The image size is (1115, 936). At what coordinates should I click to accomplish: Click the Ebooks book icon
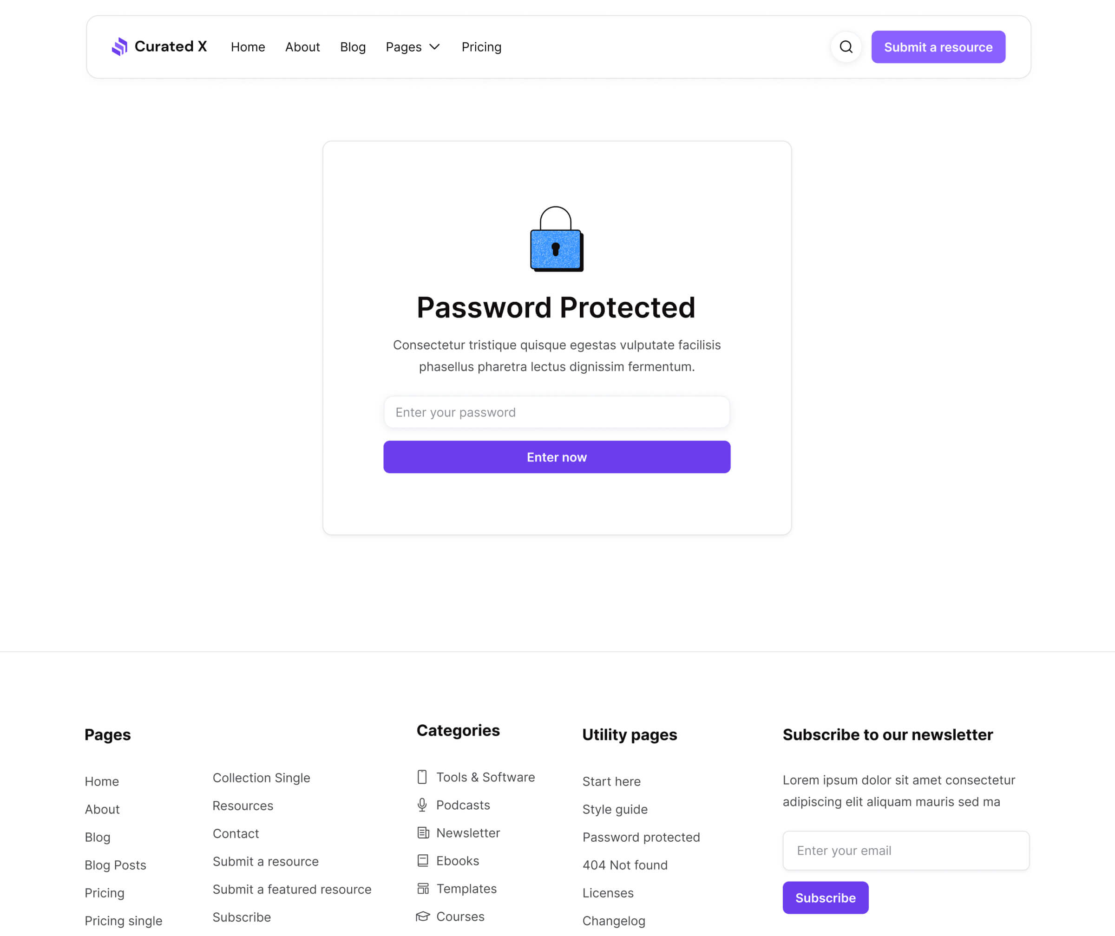(x=422, y=861)
